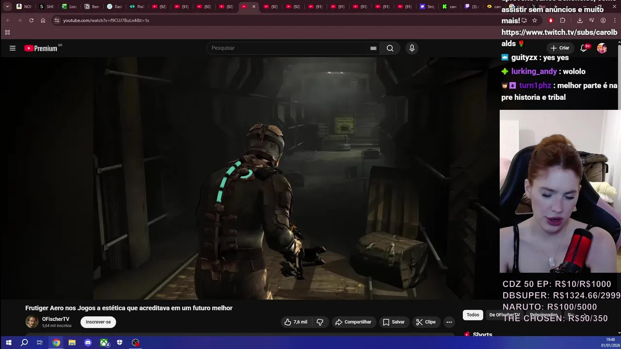This screenshot has width=621, height=349.
Task: Open the Chrome home page button
Action: pyautogui.click(x=43, y=20)
